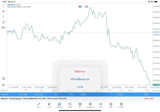
Task: Select the crosshair tool
Action: click(x=3, y=6)
